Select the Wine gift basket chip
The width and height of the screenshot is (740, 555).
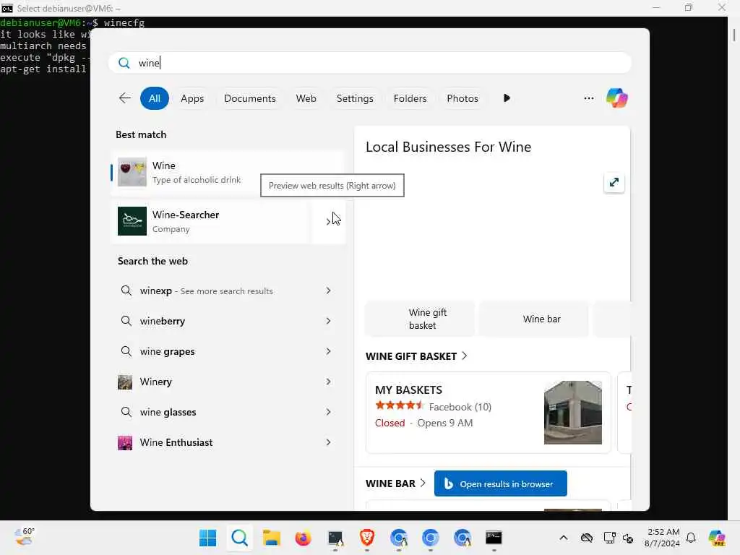420,319
